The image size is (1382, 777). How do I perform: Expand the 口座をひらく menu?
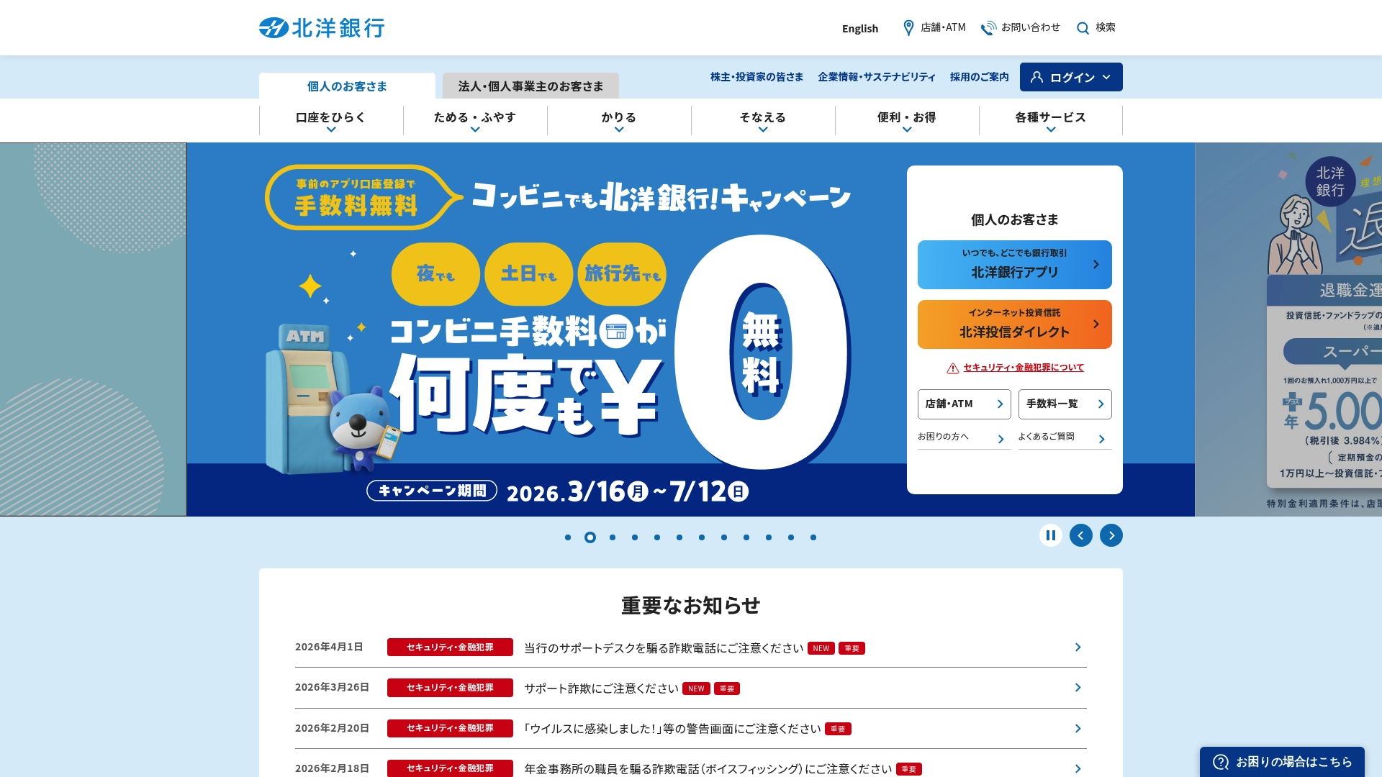[x=331, y=120]
